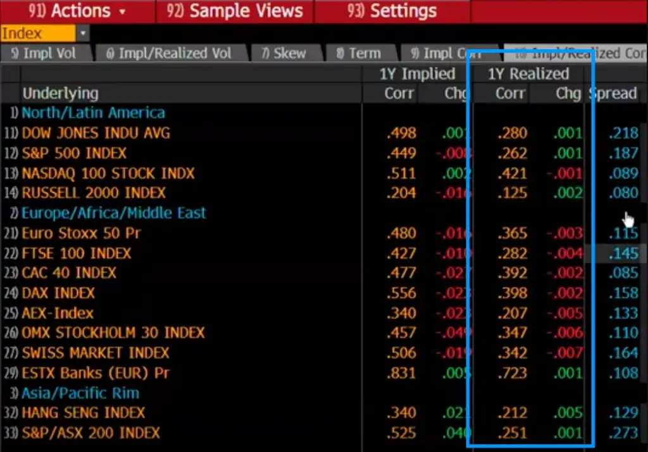
Task: Click CAC 40 spread value .085
Action: (623, 273)
